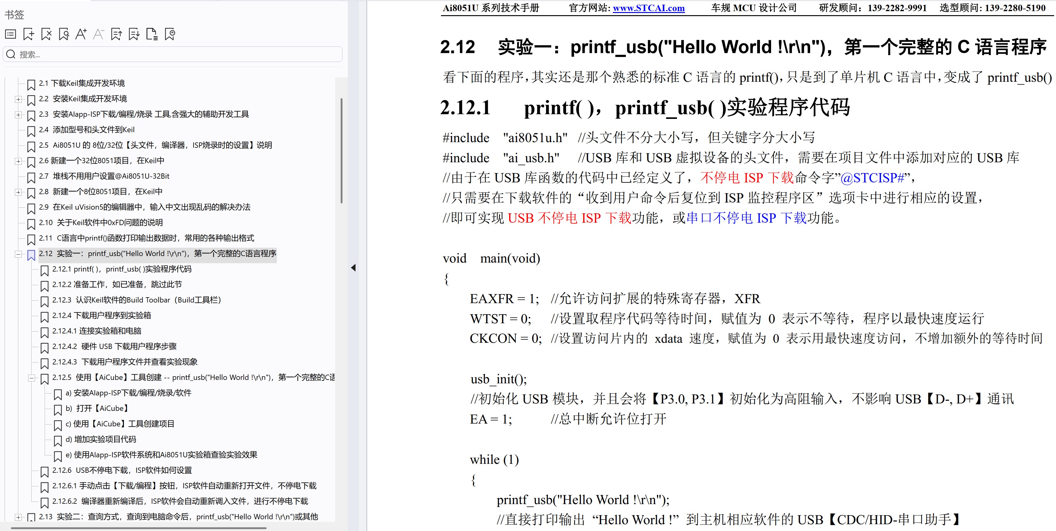
Task: Select bookmark 2.12.4.1 连接实验箱和电脑
Action: [x=97, y=331]
